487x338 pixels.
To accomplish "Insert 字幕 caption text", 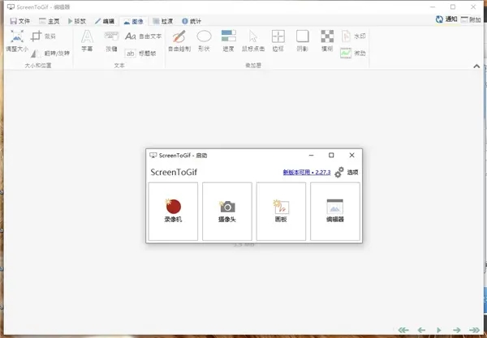I will [x=87, y=41].
